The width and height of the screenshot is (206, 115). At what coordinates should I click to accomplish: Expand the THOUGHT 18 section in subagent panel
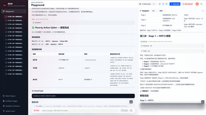(x=172, y=46)
